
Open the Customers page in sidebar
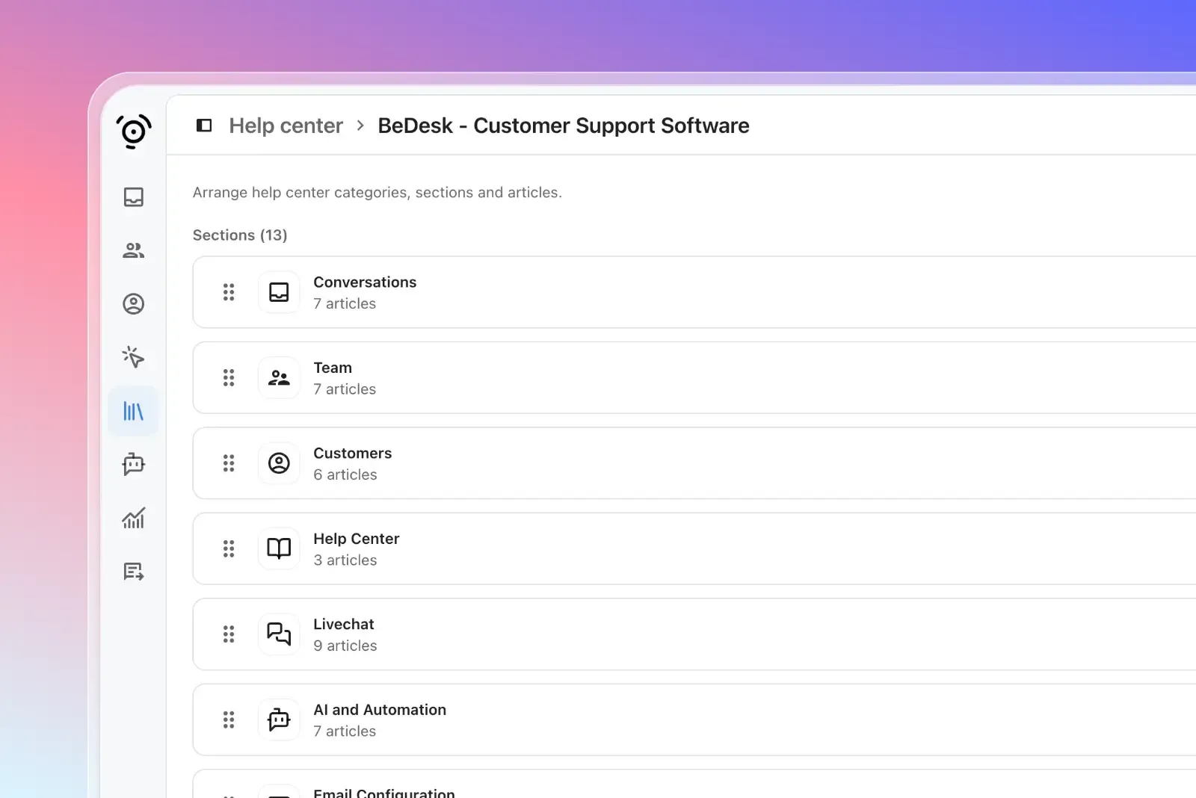[x=133, y=304]
